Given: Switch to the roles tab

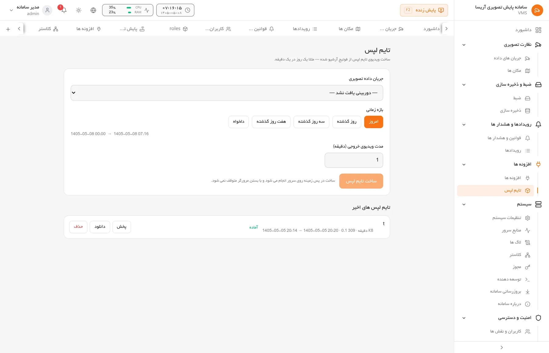Looking at the screenshot, I should pyautogui.click(x=178, y=29).
